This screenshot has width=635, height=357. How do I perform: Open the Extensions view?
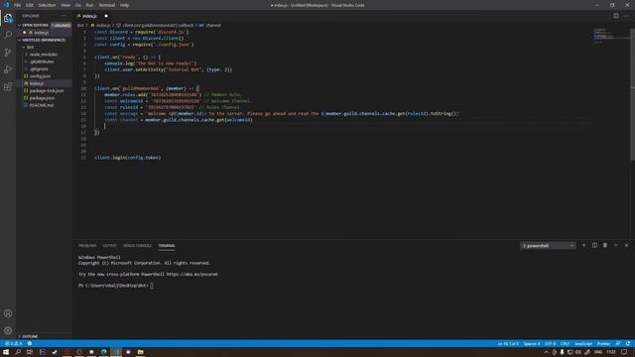click(x=8, y=86)
